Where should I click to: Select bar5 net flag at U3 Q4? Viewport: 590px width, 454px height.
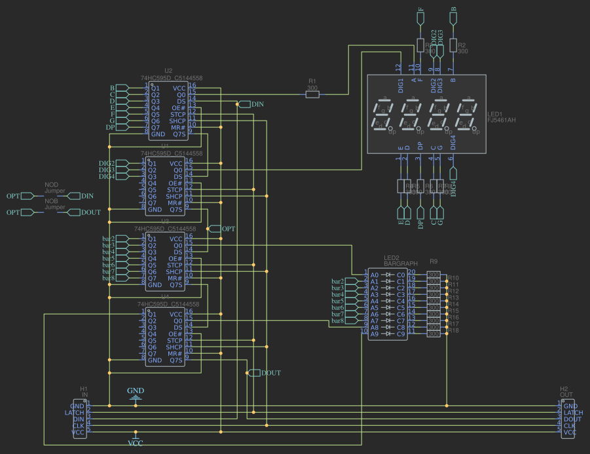coord(116,258)
